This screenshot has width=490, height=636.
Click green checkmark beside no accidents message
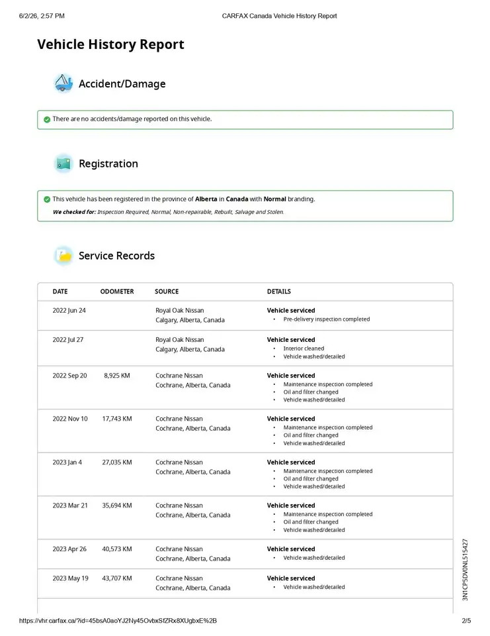coord(47,119)
